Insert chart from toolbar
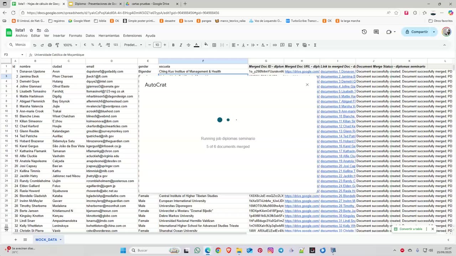Viewport: 456px width, 256px height. coord(290,45)
